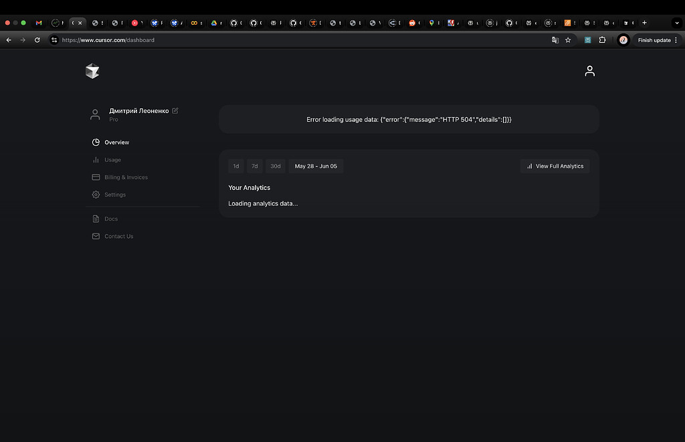This screenshot has height=442, width=685.
Task: Open the browser profile menu
Action: [623, 40]
